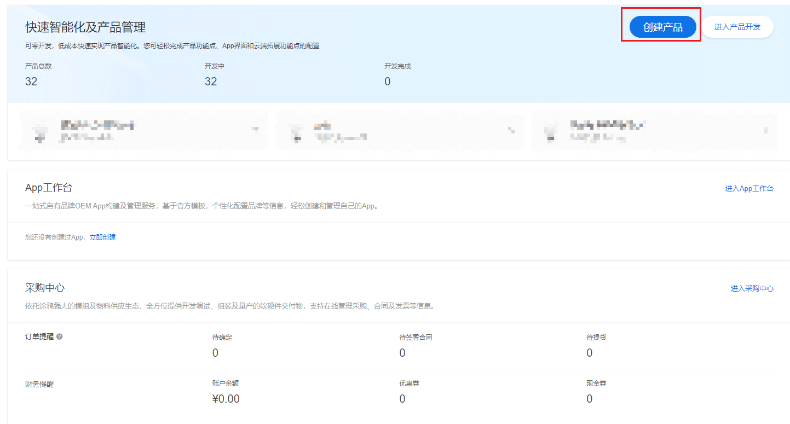The image size is (790, 424).
Task: Click the 0 count under 现金券
Action: tap(590, 399)
